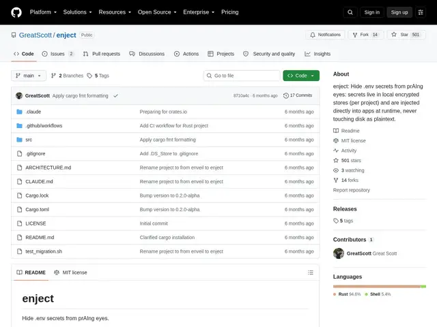The image size is (437, 327).
Task: Click the Sign up button
Action: point(399,12)
